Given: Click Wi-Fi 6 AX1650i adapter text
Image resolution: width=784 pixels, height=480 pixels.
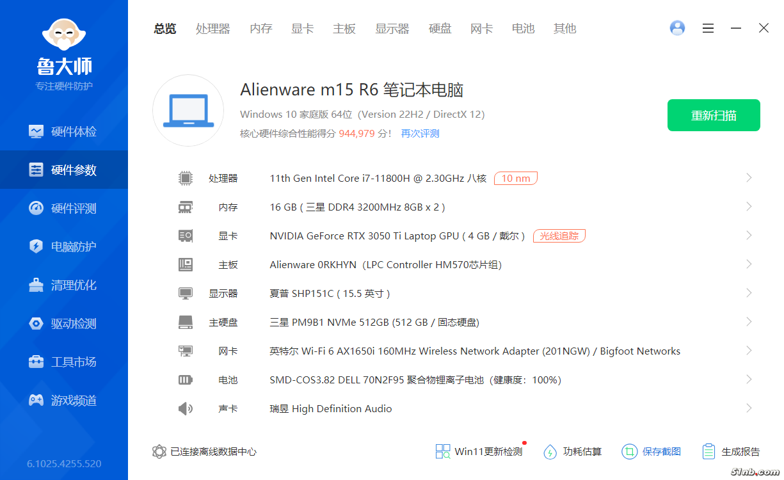Looking at the screenshot, I should [475, 351].
